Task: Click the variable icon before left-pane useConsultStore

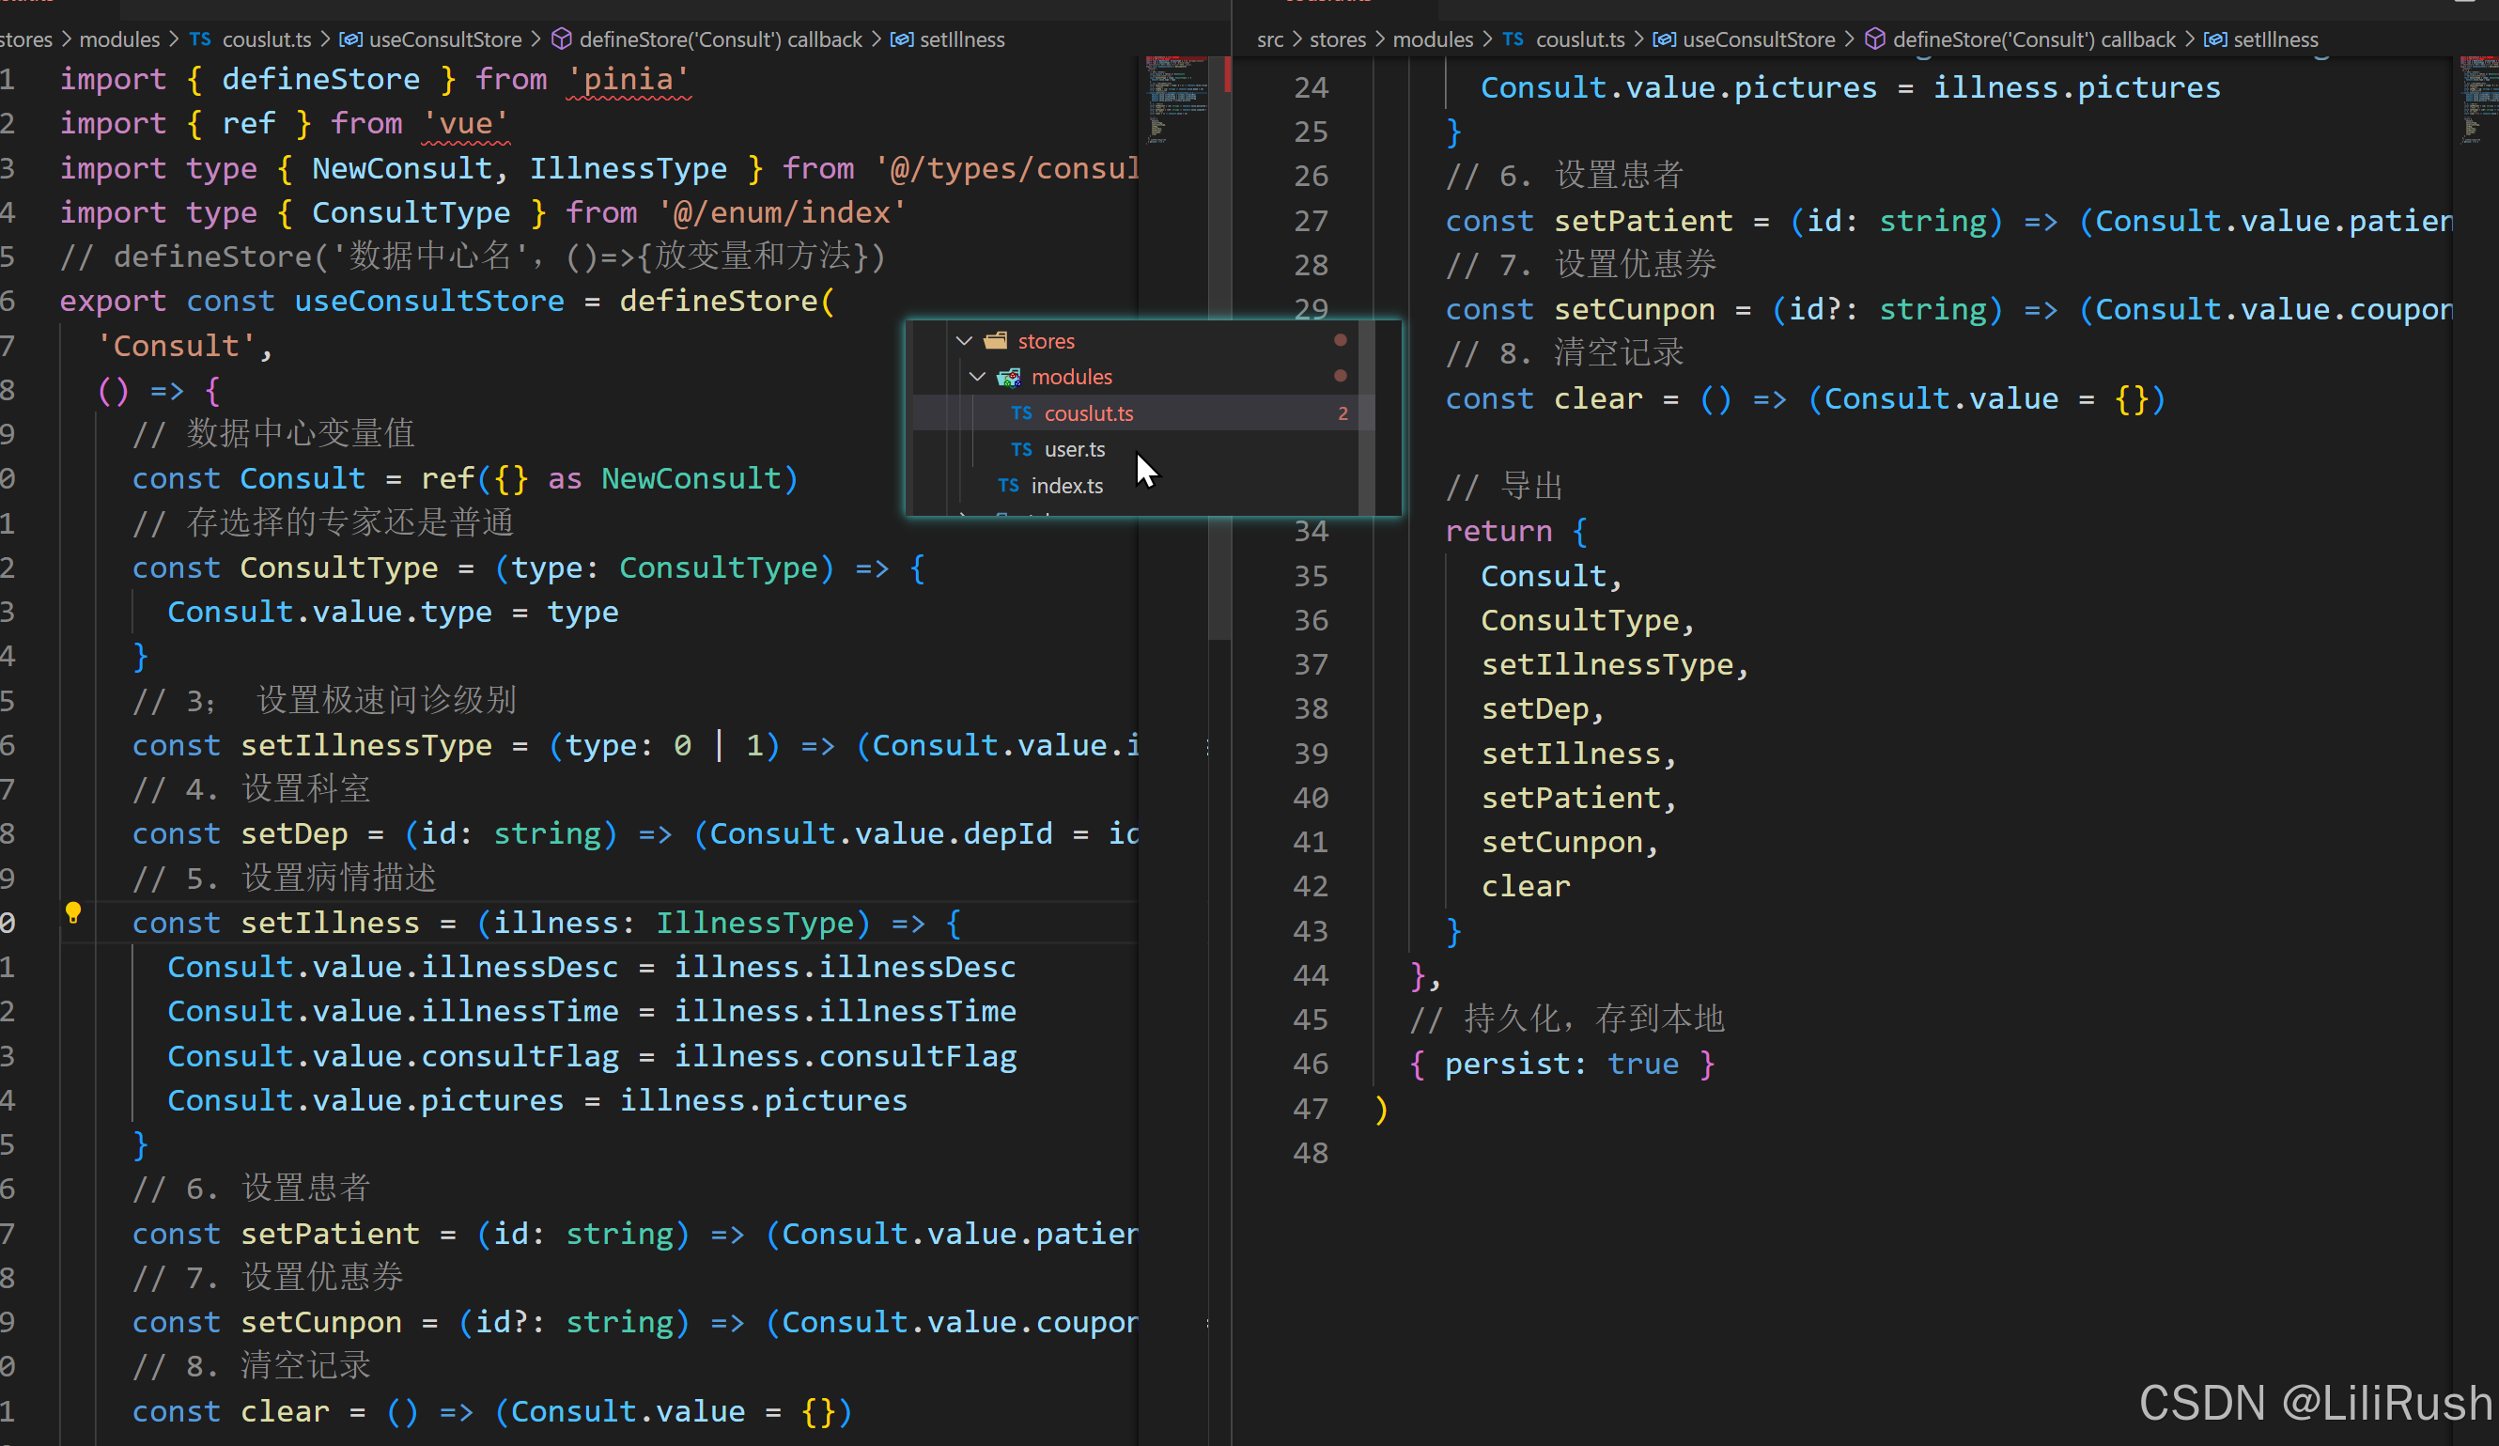Action: (350, 39)
